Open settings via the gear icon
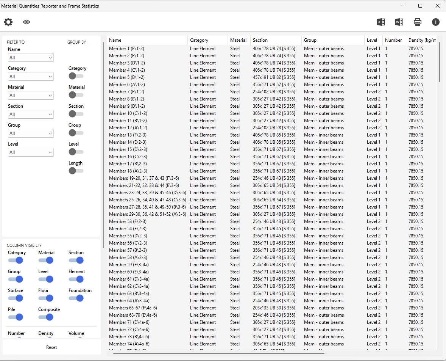Viewport: 446px width, 361px height. click(x=8, y=22)
